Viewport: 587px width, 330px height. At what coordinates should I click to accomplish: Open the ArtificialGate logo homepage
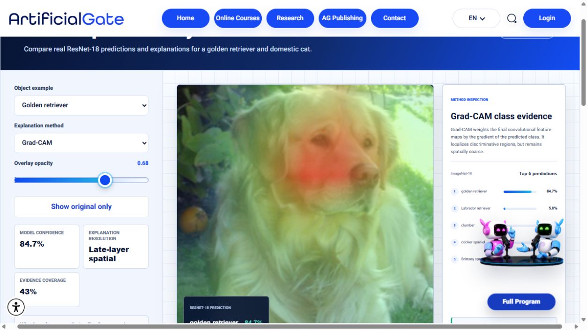(x=67, y=19)
